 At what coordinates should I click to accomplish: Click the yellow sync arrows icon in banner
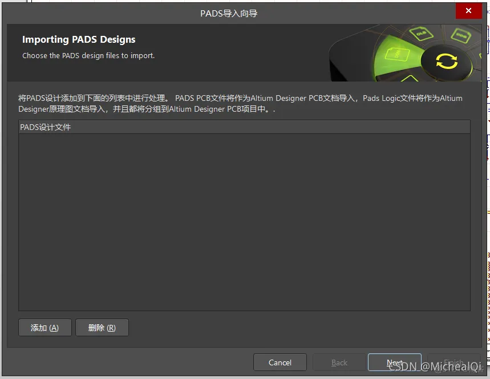(447, 61)
